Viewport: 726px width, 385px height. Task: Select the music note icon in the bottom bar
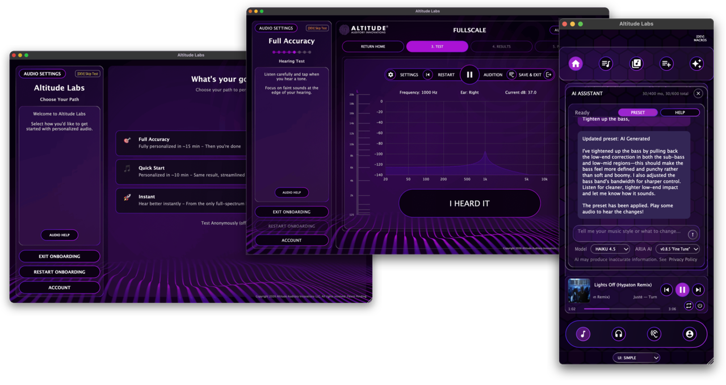click(583, 334)
